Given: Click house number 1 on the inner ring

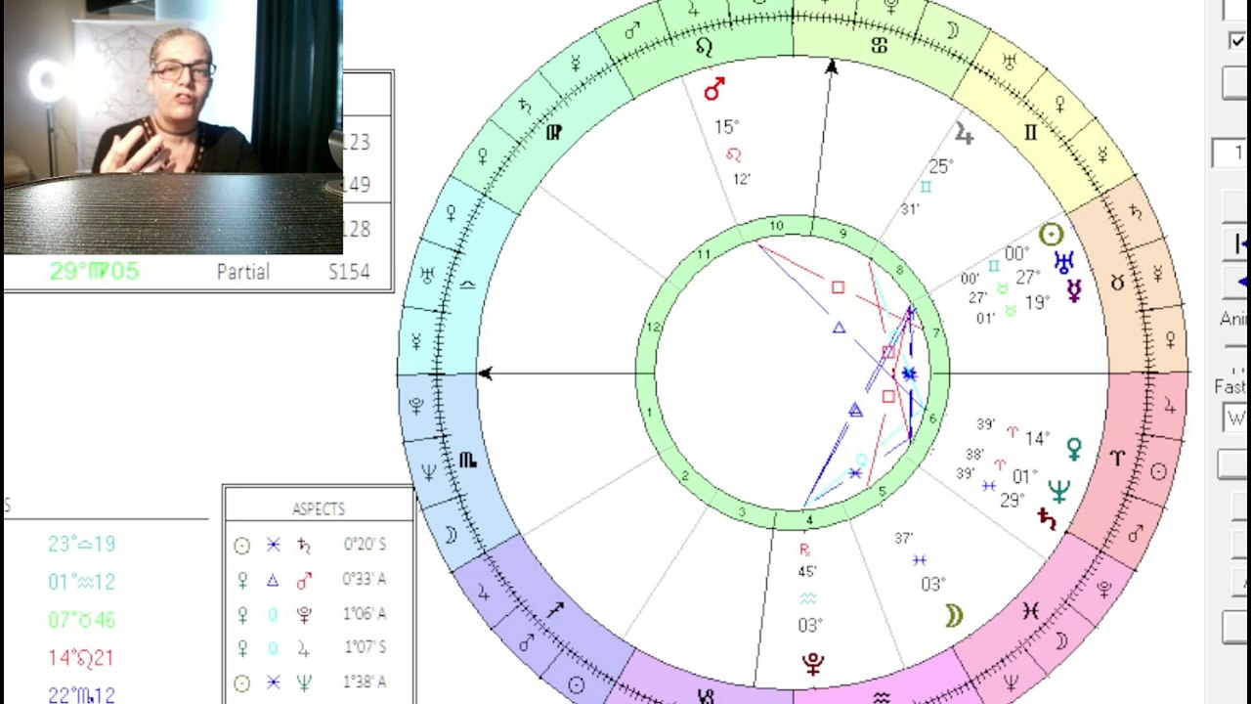Looking at the screenshot, I should (x=648, y=414).
